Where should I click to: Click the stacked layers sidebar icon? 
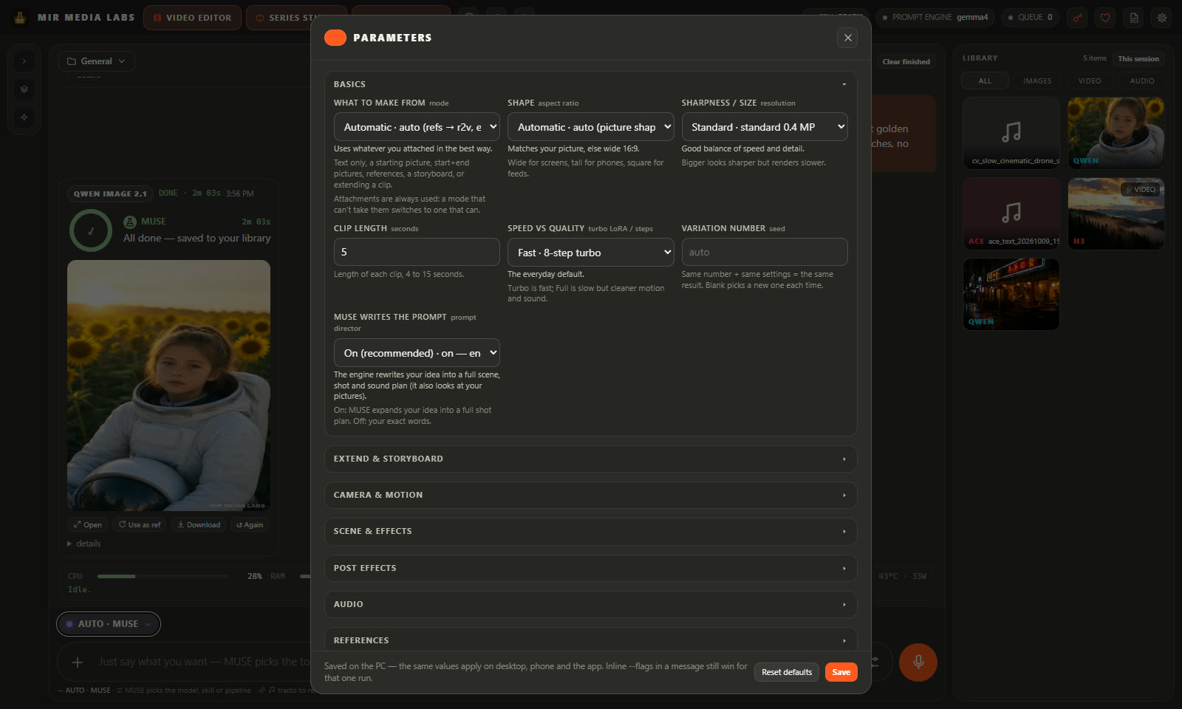click(x=24, y=89)
